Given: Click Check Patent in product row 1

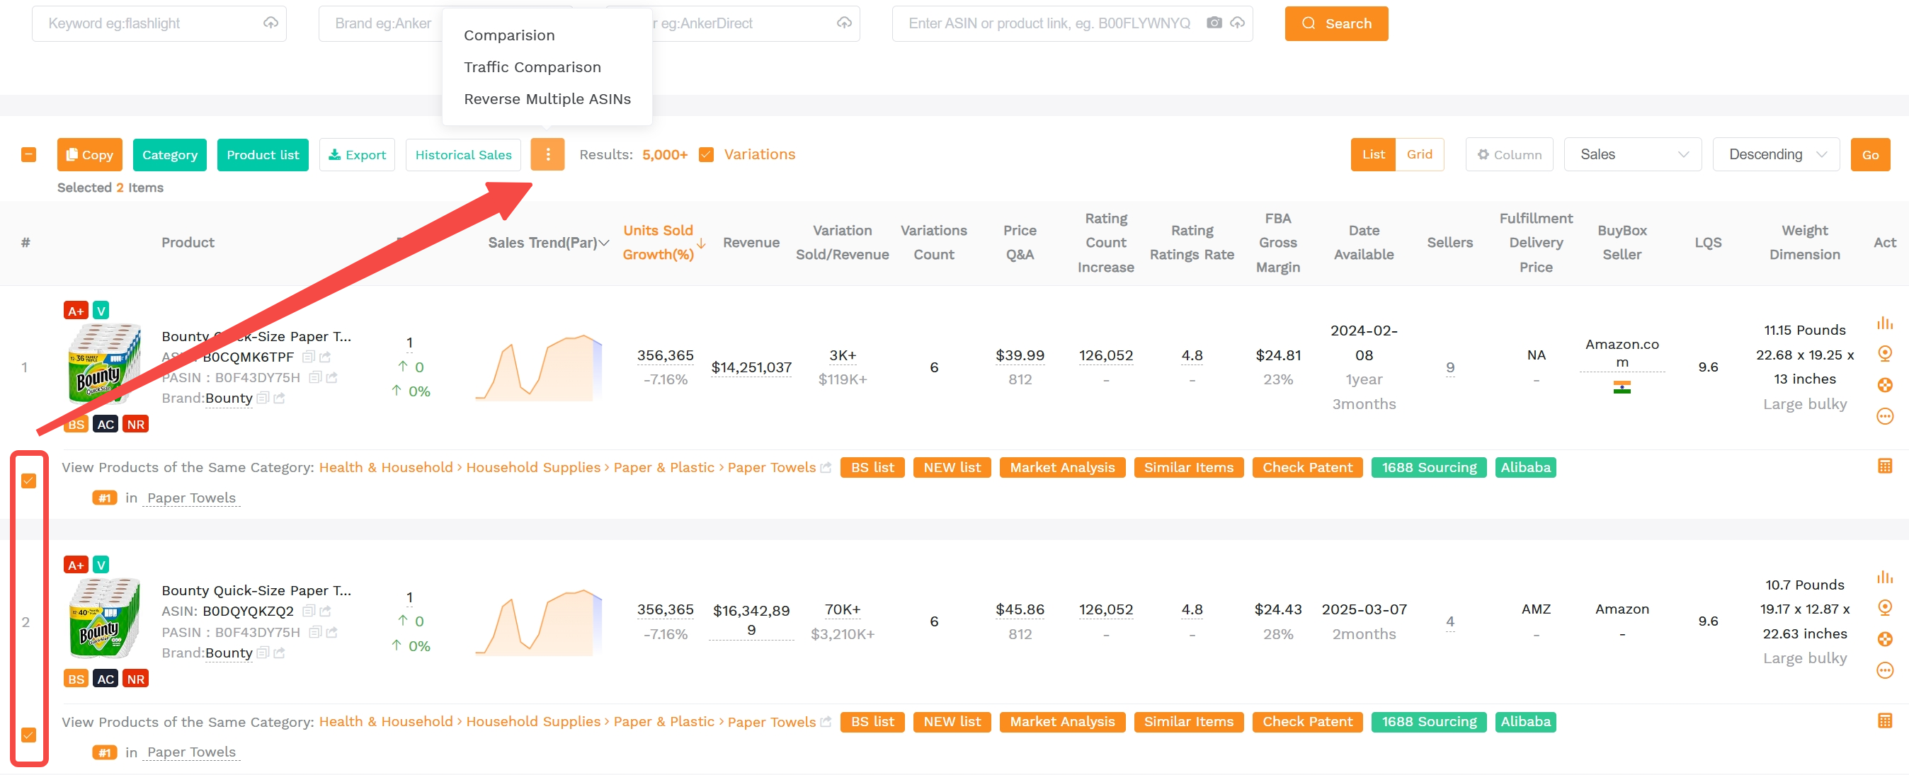Looking at the screenshot, I should tap(1307, 468).
